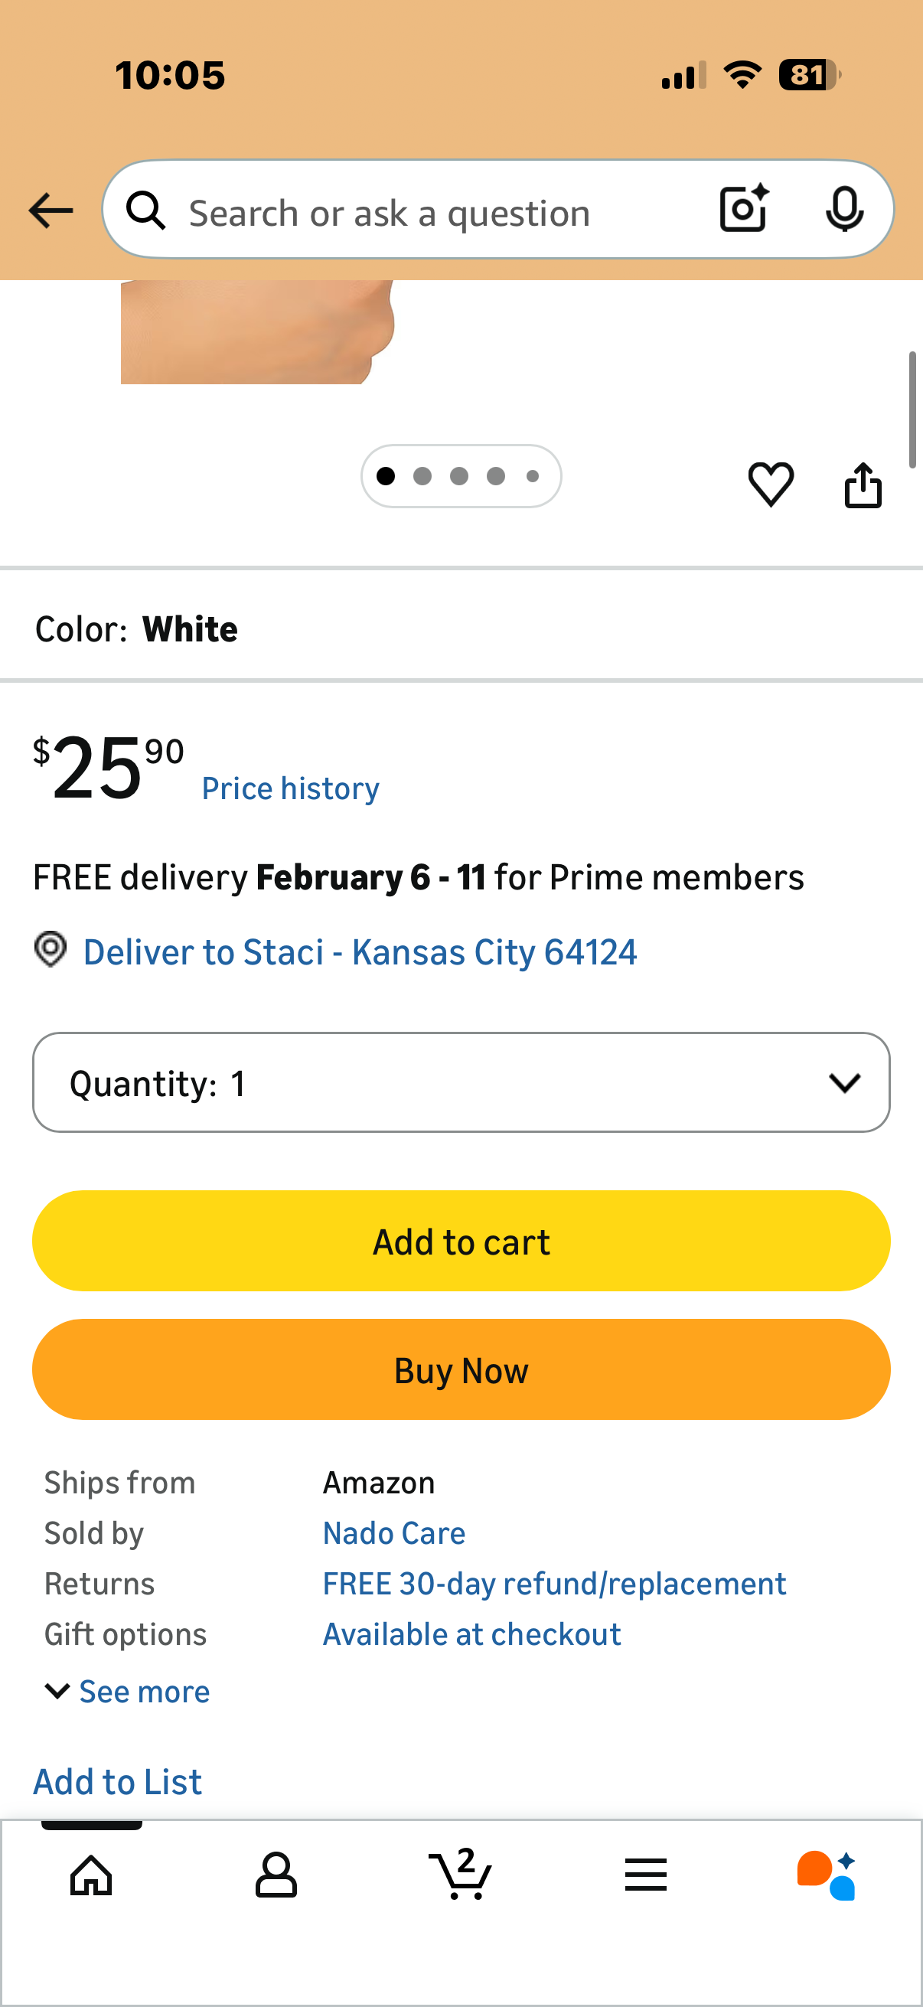923x2007 pixels.
Task: Open the Rufus AI assistant icon
Action: coord(830,1875)
